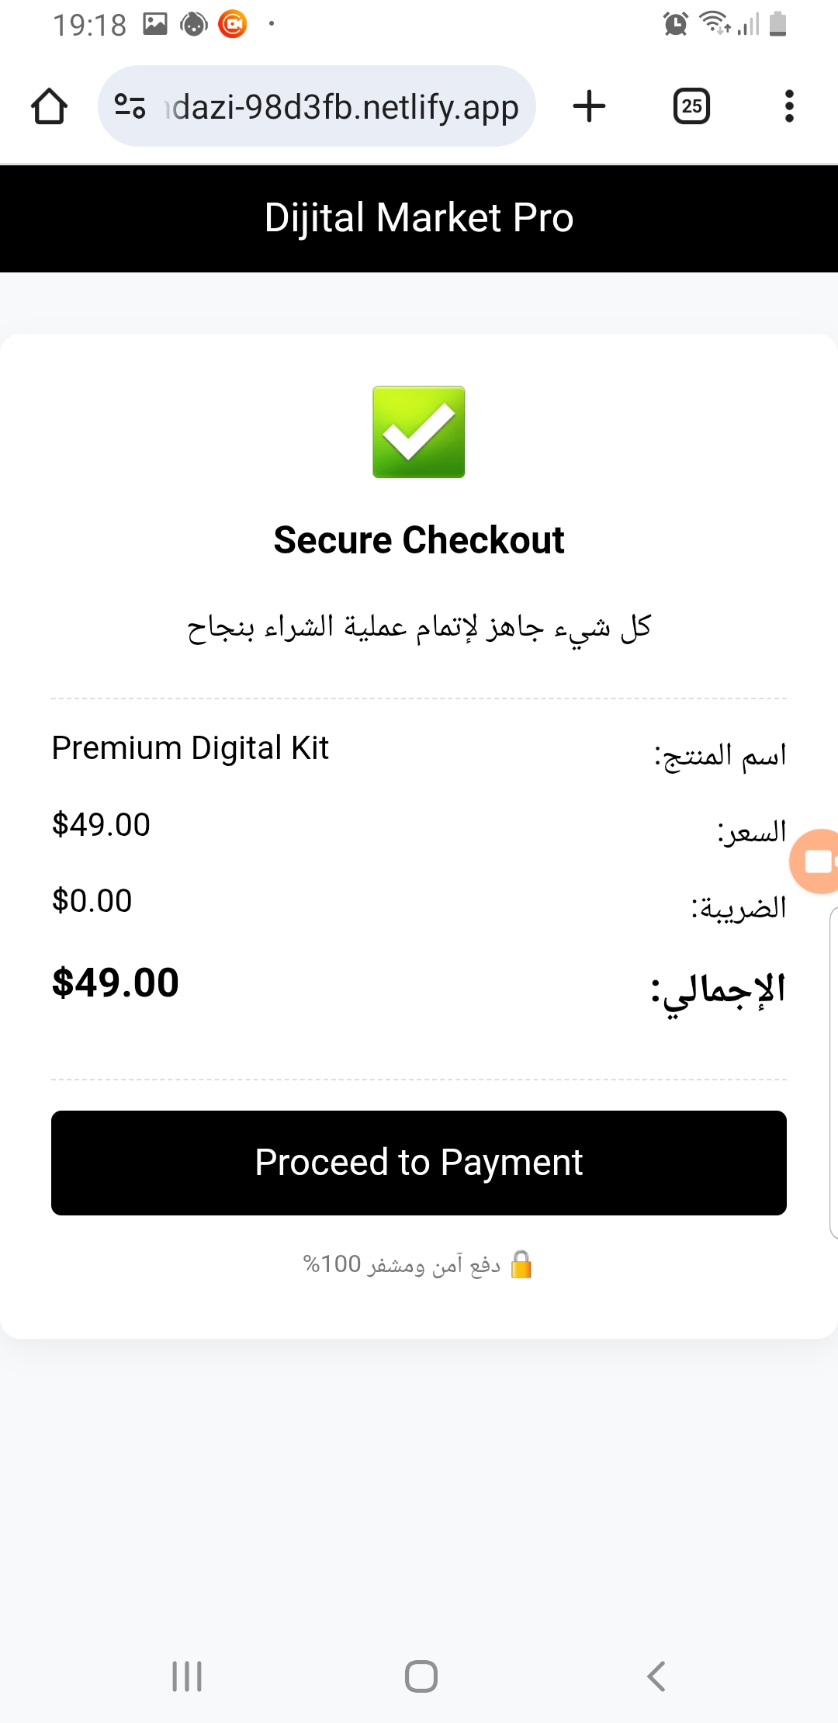Open Android recent apps navigation button
Image resolution: width=838 pixels, height=1723 pixels.
point(187,1676)
